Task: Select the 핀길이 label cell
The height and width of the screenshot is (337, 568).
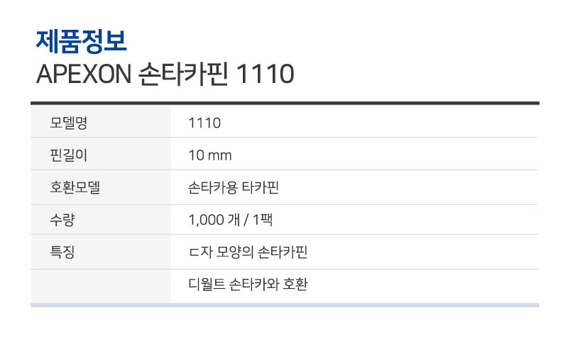Action: point(101,154)
